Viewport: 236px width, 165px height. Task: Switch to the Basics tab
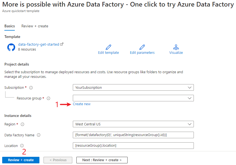(x=10, y=26)
